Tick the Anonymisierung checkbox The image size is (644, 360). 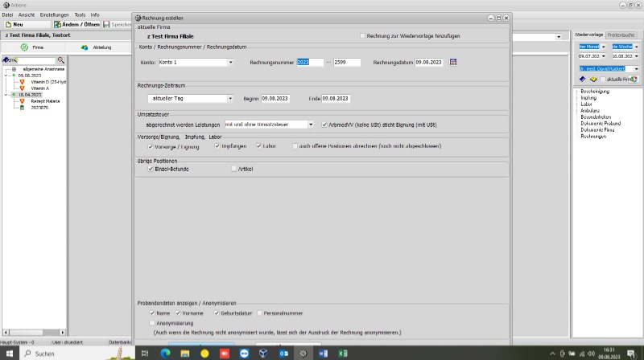[151, 322]
